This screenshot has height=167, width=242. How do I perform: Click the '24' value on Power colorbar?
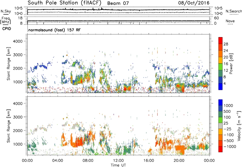pos(226,51)
